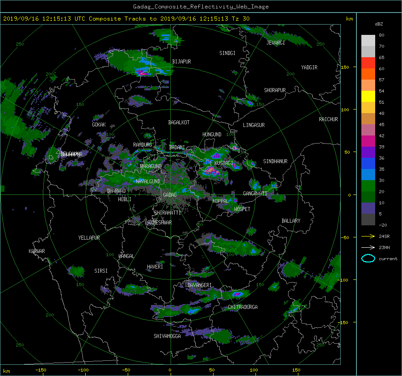Click the BIJAPUR city label

pyautogui.click(x=181, y=62)
